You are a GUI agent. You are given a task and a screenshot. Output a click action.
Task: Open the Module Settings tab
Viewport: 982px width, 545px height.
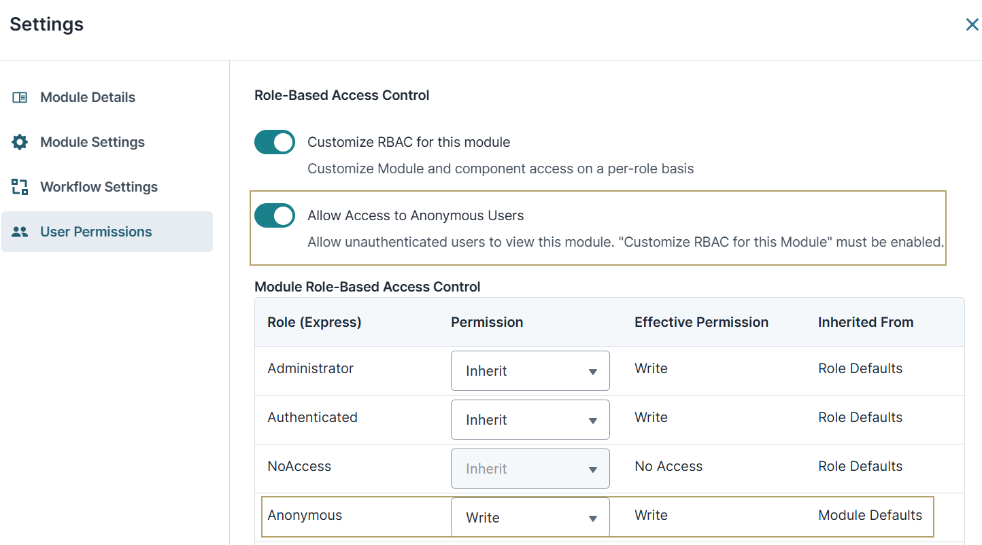click(x=107, y=142)
